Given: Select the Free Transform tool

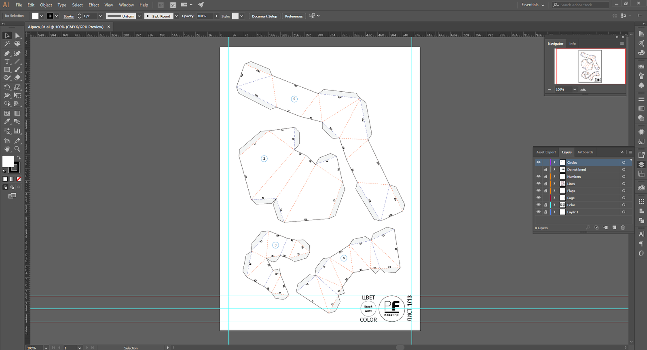Looking at the screenshot, I should pos(17,95).
